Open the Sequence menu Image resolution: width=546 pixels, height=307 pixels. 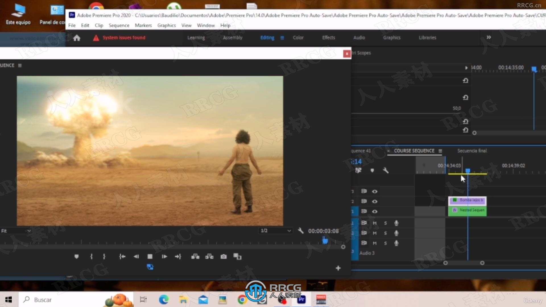[x=119, y=25]
